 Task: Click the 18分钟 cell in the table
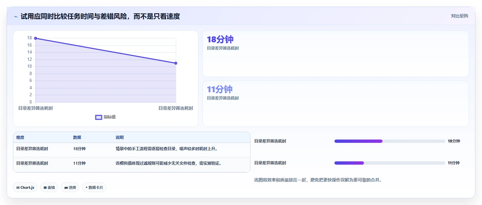[x=80, y=149]
